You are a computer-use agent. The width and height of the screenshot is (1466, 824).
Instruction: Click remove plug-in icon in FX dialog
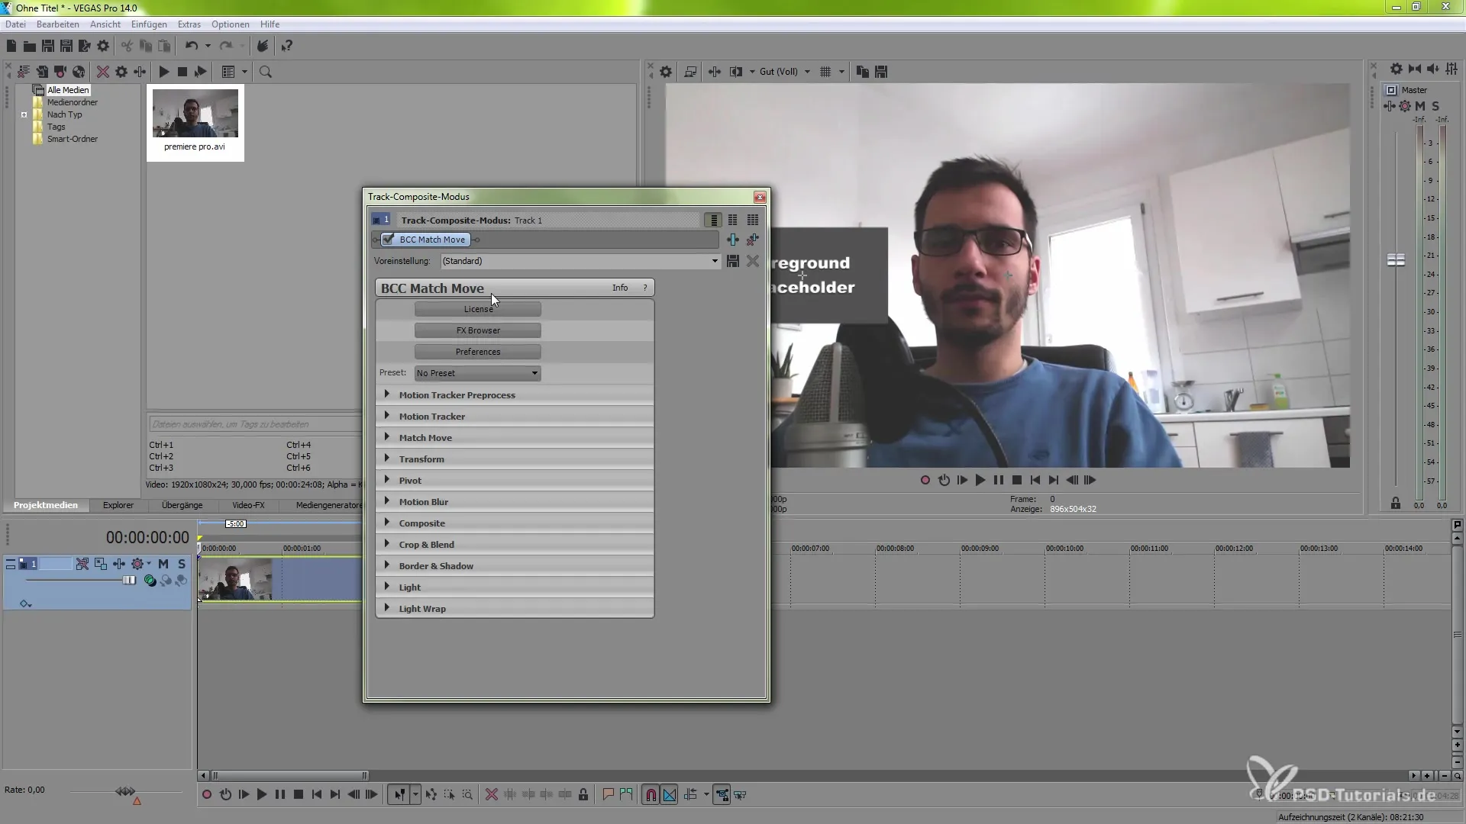click(x=753, y=240)
